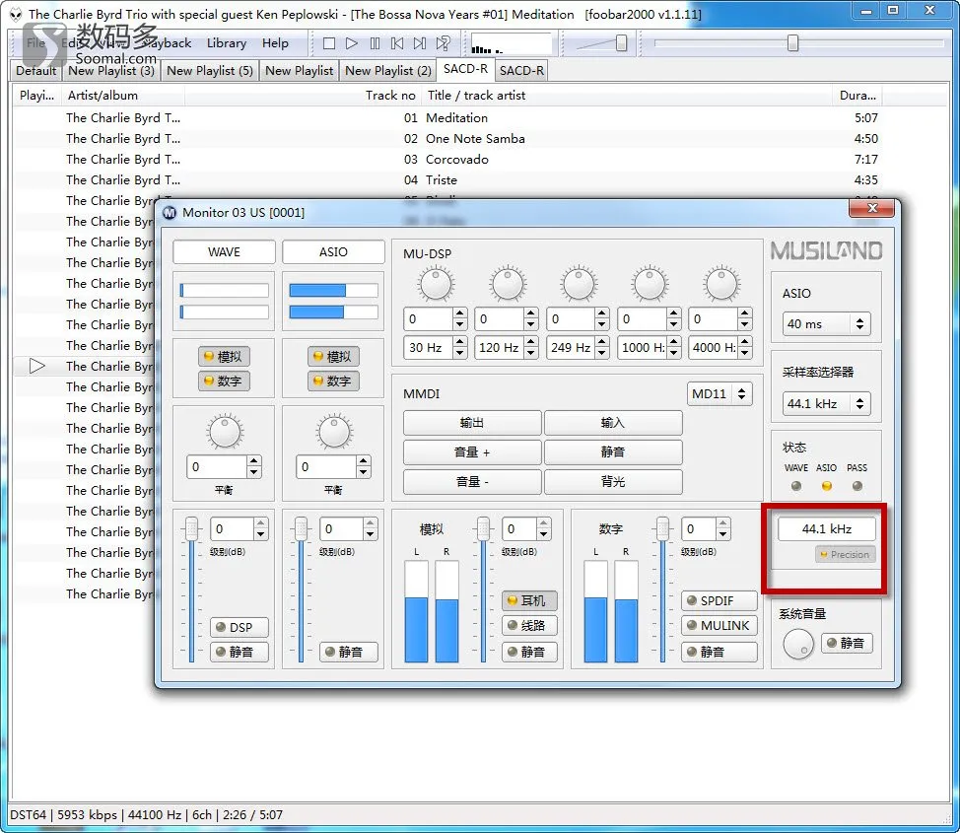Toggle ASIO digital (数字) output
Image resolution: width=960 pixels, height=833 pixels.
click(333, 381)
